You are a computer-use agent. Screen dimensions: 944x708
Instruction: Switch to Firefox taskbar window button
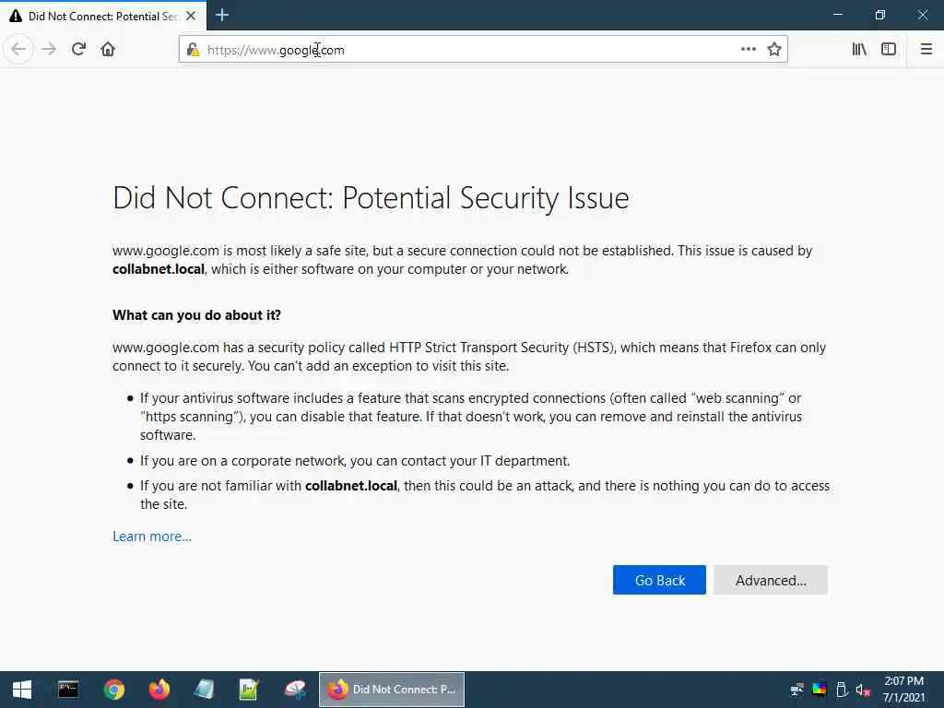point(392,690)
